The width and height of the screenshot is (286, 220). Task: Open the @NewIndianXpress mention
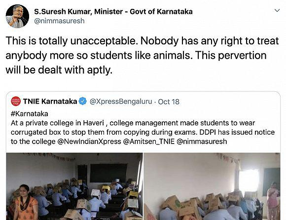pyautogui.click(x=89, y=142)
